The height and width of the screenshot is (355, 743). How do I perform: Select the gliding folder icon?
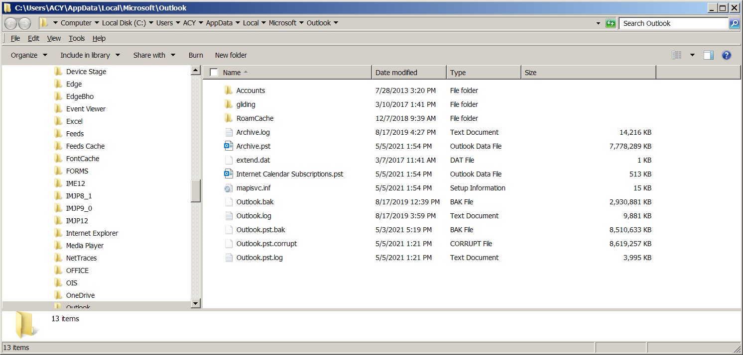(229, 104)
